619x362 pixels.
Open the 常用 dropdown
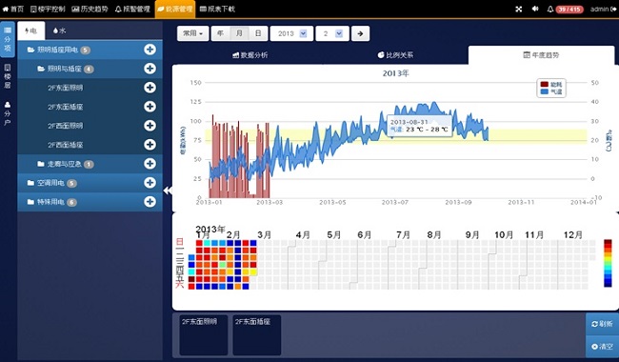pyautogui.click(x=192, y=33)
